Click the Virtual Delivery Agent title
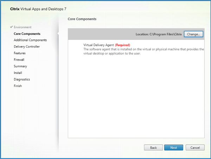This screenshot has width=211, height=159. 98,45
